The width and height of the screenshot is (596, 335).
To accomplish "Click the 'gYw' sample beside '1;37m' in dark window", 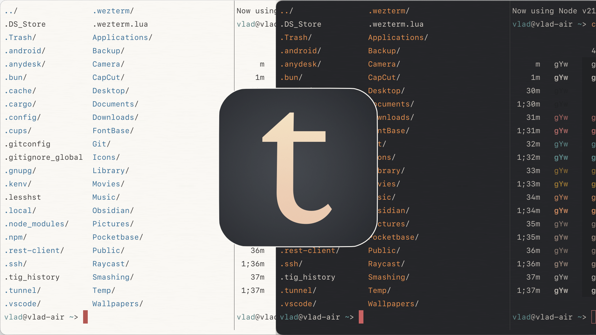I will tap(561, 290).
